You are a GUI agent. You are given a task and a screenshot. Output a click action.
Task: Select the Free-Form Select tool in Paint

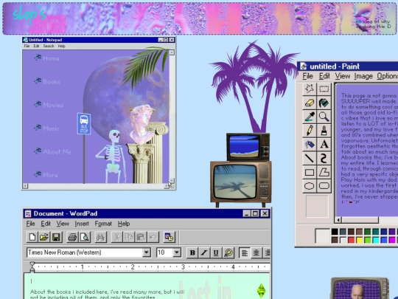[x=310, y=89]
